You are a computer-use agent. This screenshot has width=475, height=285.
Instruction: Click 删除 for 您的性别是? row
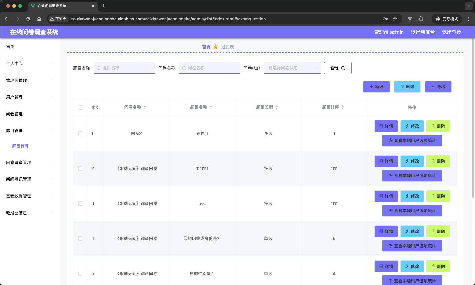[438, 266]
